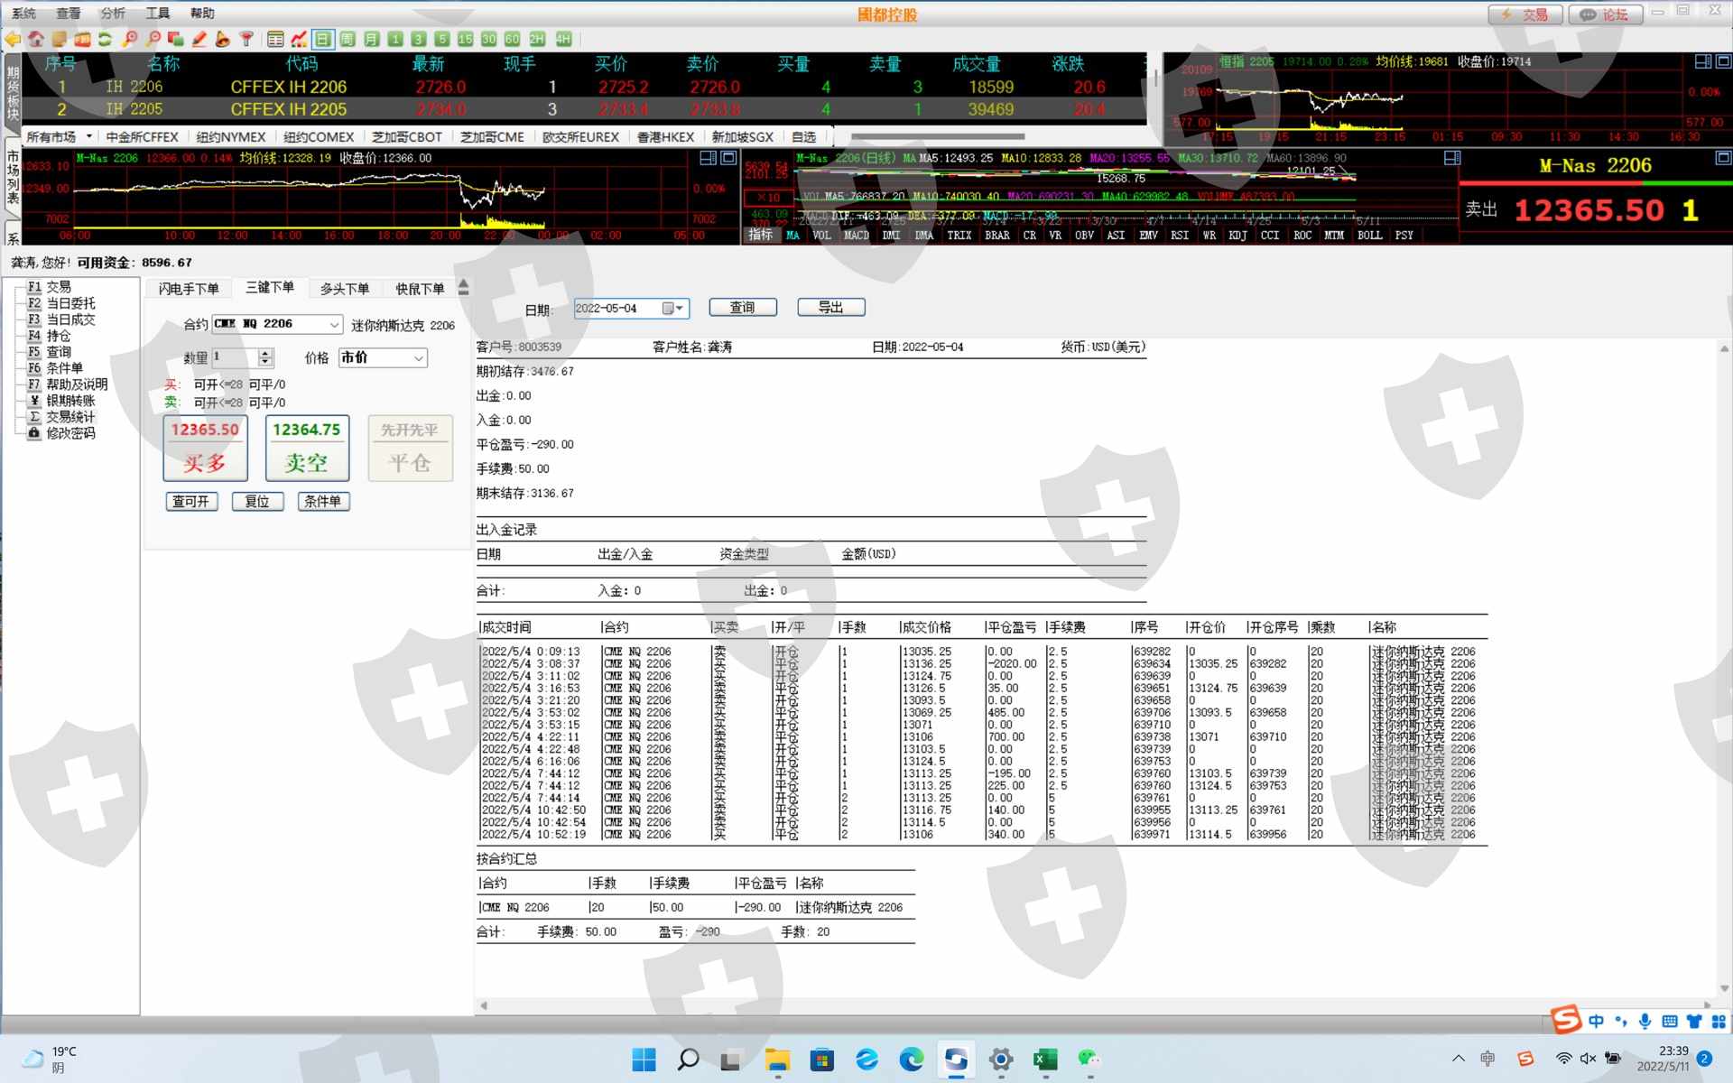This screenshot has width=1733, height=1083.
Task: Toggle the 4H chart period button
Action: pos(563,39)
